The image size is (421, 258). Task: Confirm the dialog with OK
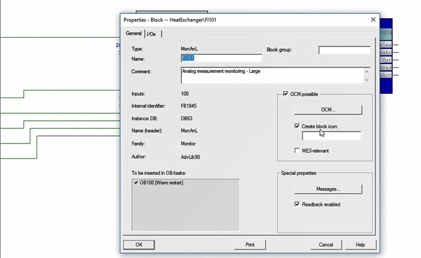coord(139,245)
